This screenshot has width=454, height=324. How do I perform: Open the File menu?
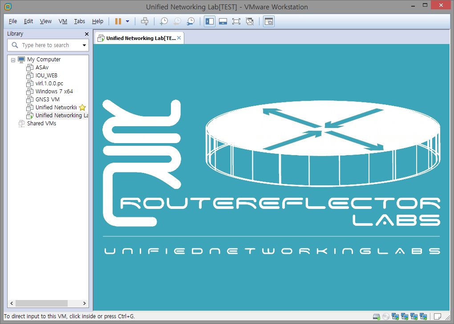coord(13,21)
